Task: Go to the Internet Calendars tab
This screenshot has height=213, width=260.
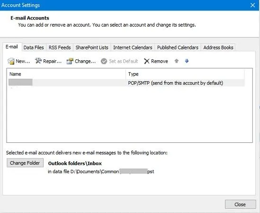Action: tap(133, 47)
